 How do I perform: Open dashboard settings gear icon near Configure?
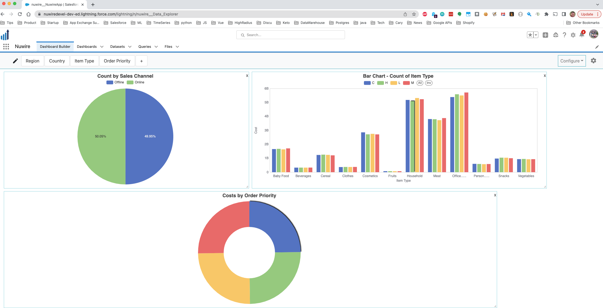tap(593, 61)
